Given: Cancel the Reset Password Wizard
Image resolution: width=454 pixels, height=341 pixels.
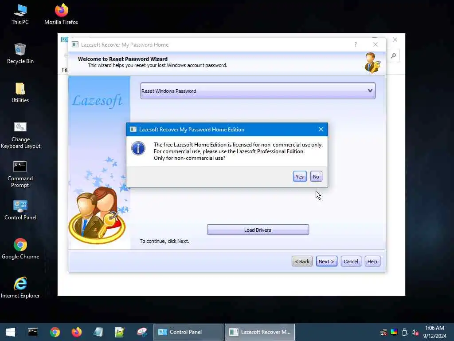Looking at the screenshot, I should 351,261.
